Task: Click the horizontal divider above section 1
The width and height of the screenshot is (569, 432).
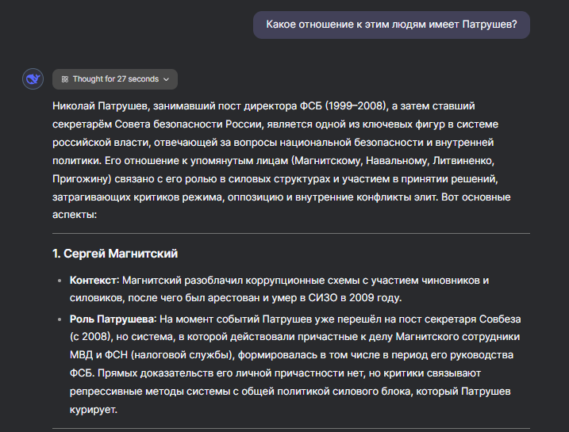Action: [x=290, y=234]
